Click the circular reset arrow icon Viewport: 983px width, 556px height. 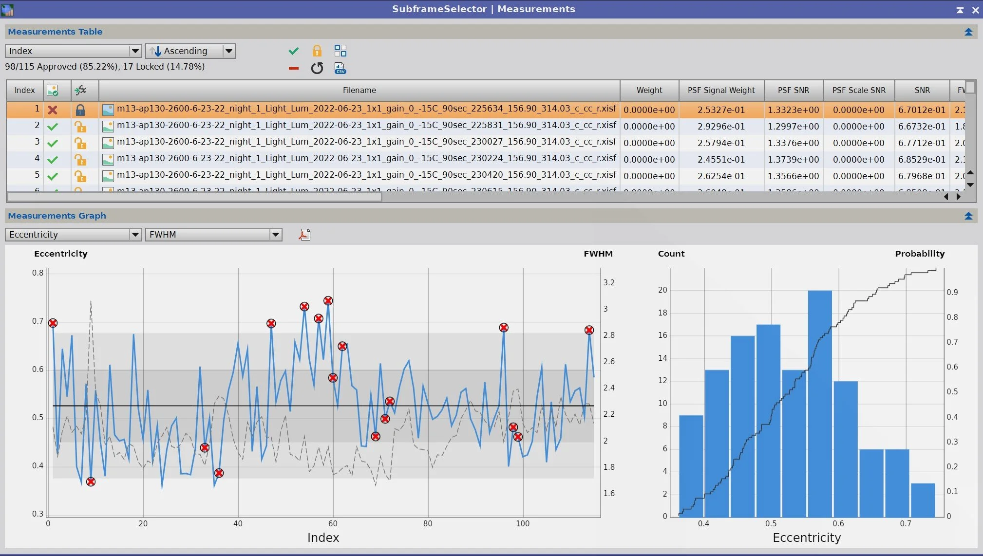(317, 68)
